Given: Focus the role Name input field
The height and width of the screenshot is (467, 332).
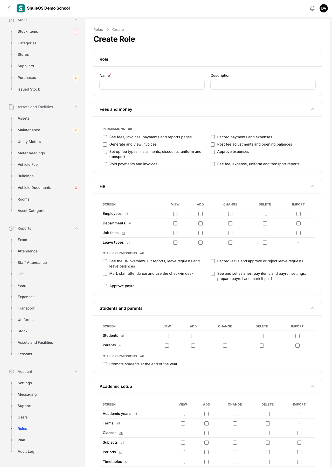Looking at the screenshot, I should (x=152, y=85).
